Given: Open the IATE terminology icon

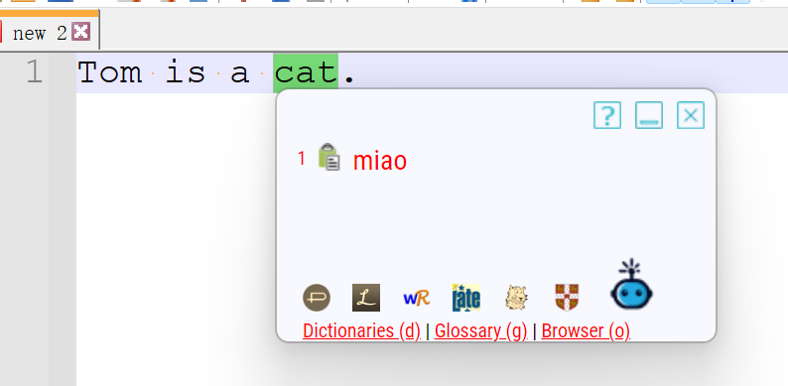Looking at the screenshot, I should tap(466, 298).
